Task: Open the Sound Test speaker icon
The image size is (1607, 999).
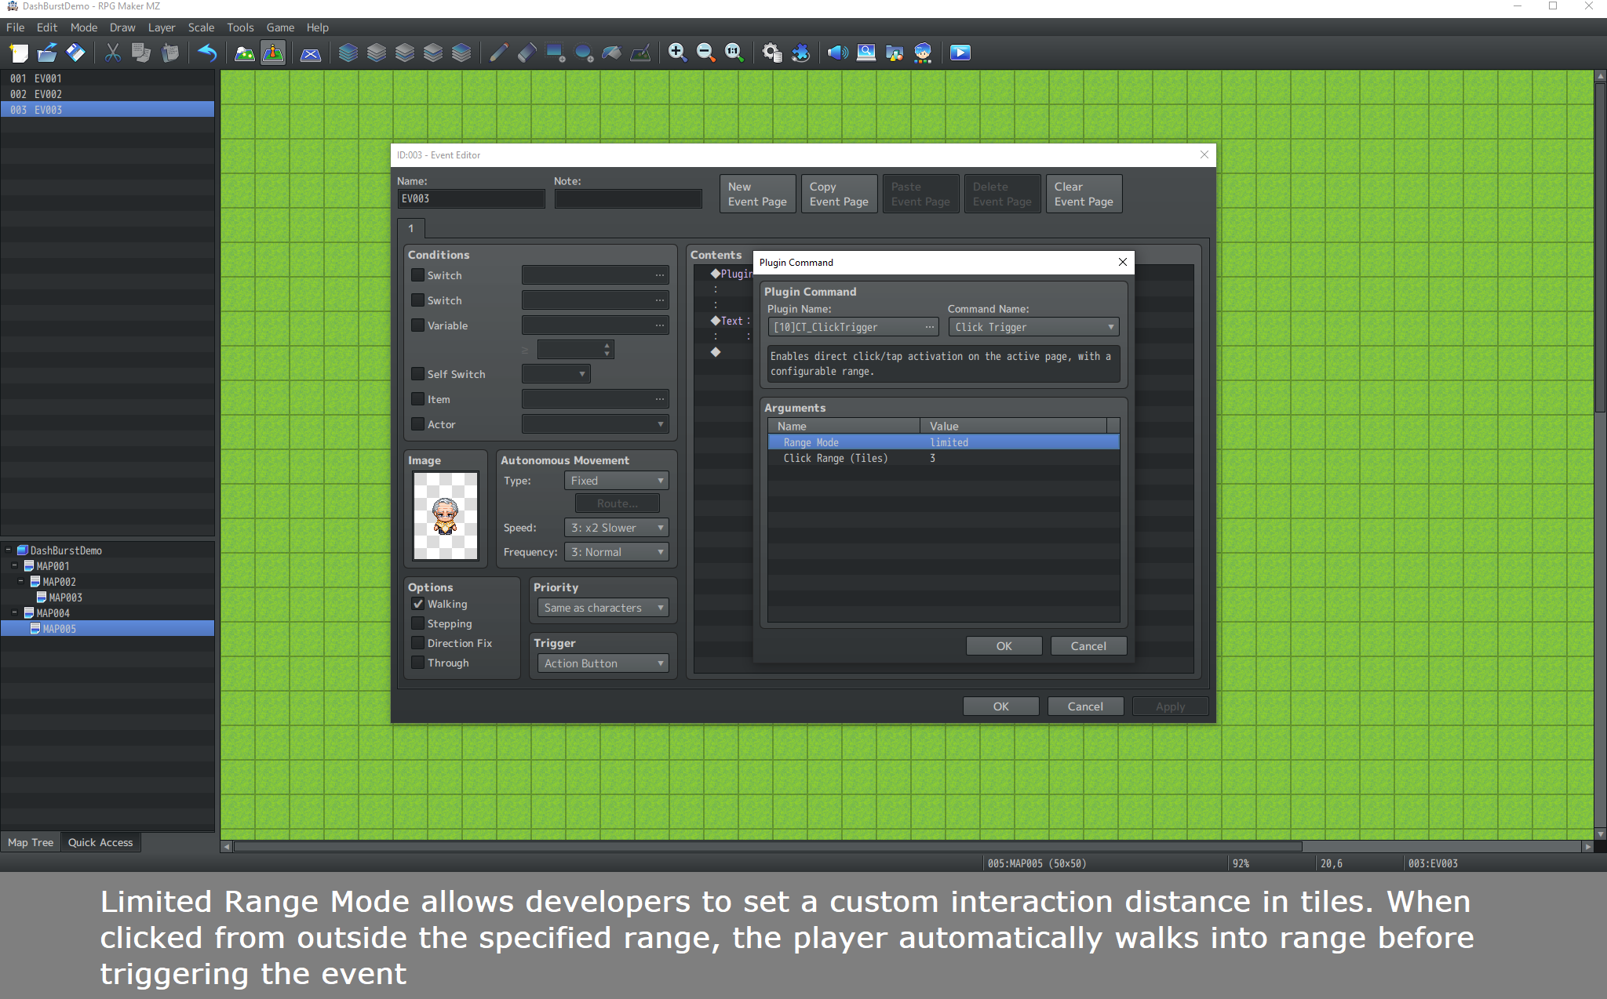Action: tap(838, 53)
